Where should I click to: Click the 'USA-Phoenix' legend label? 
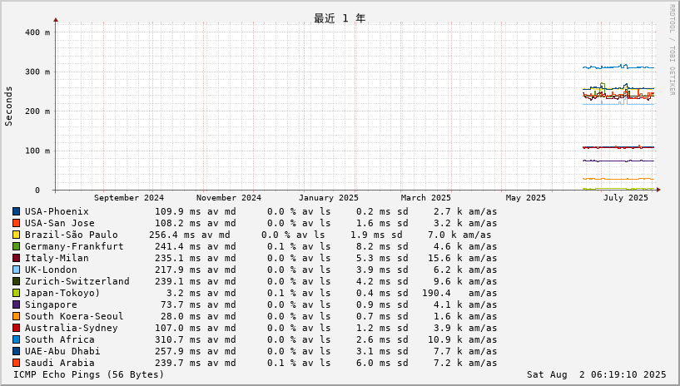pyautogui.click(x=57, y=211)
